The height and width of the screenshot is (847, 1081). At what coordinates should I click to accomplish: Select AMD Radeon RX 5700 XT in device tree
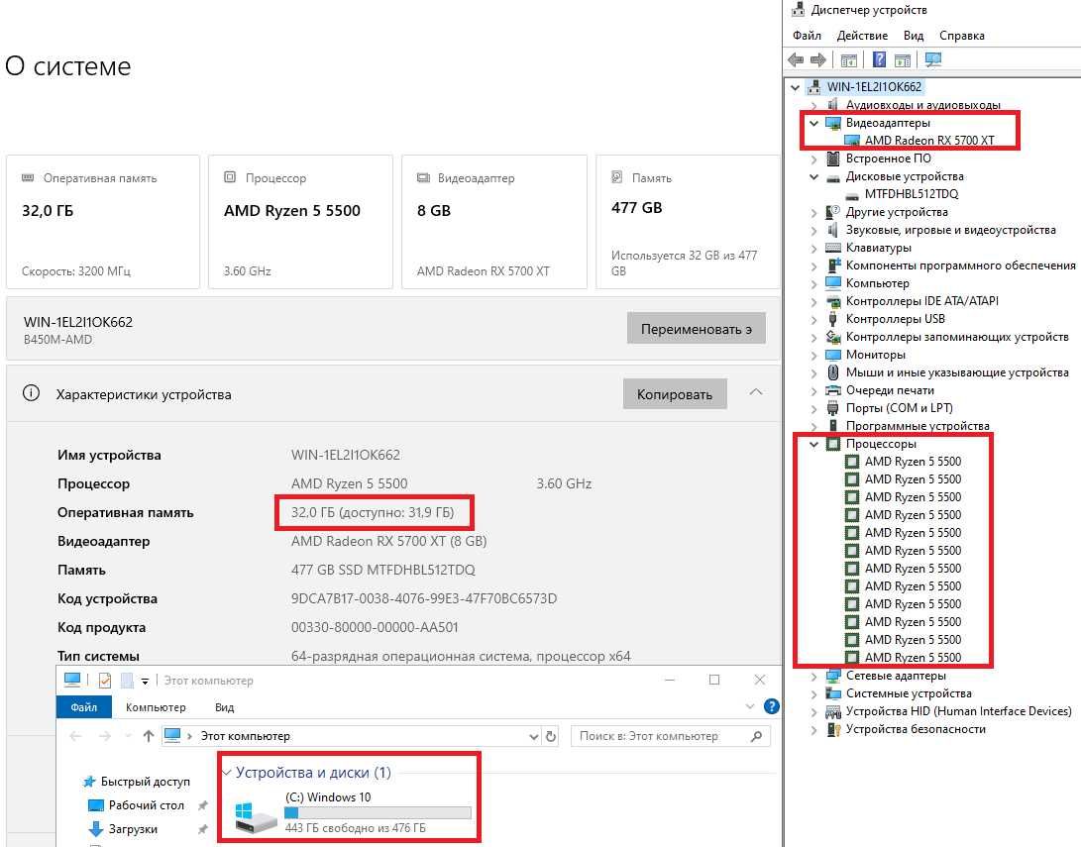(929, 141)
